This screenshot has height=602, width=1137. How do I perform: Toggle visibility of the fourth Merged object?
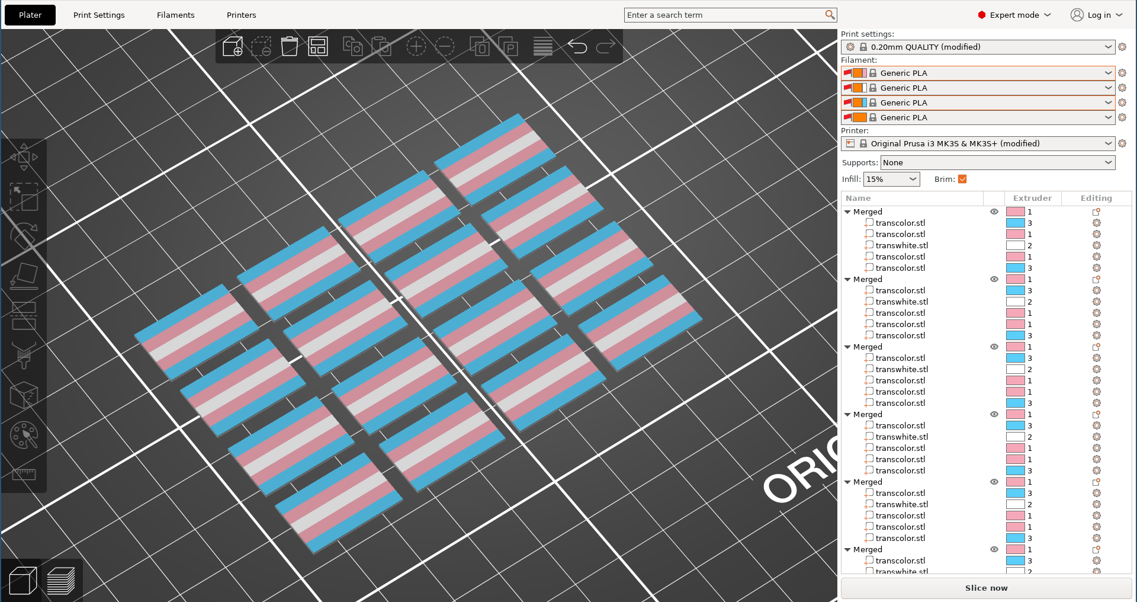click(994, 414)
